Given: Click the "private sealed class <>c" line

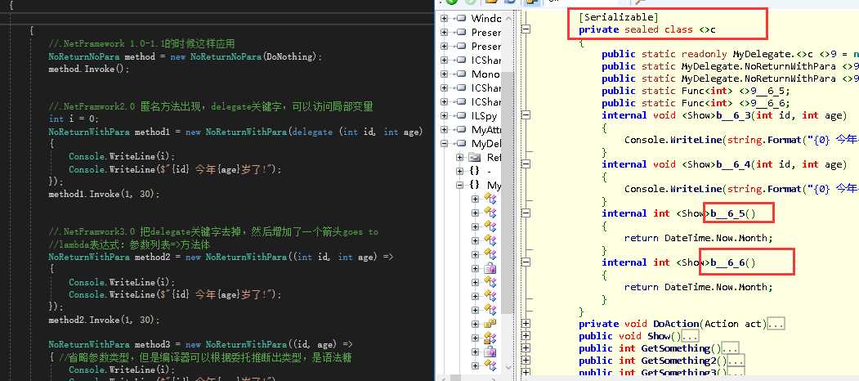Looking at the screenshot, I should (647, 29).
